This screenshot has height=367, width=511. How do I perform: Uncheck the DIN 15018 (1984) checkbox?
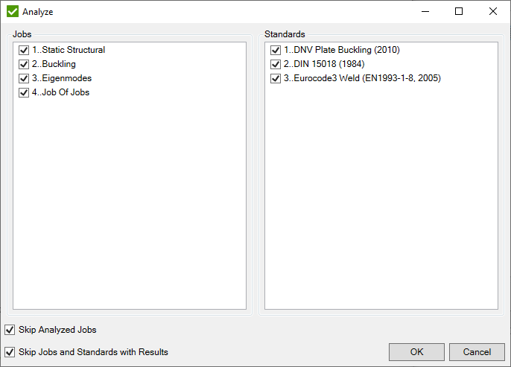pos(276,65)
